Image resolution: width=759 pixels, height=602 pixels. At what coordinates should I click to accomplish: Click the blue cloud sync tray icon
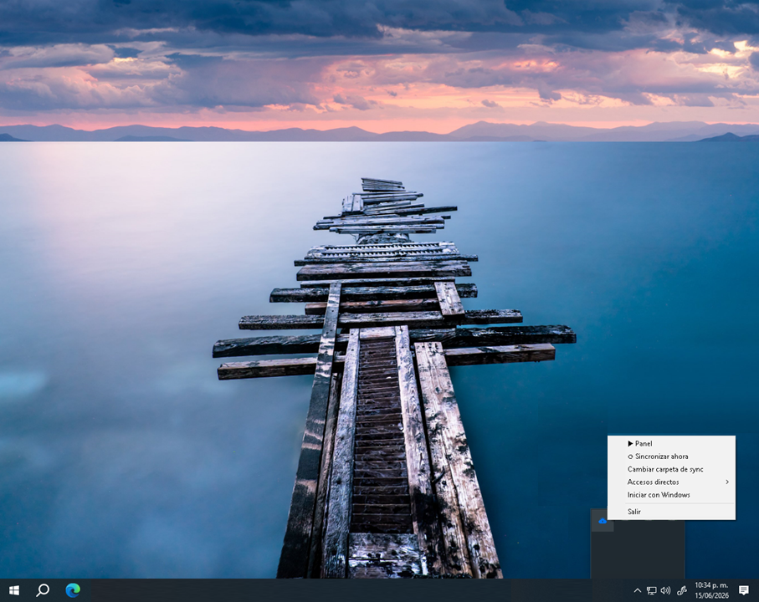coord(603,521)
